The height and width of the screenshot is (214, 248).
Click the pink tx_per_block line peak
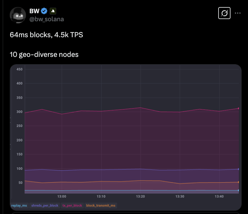point(140,108)
